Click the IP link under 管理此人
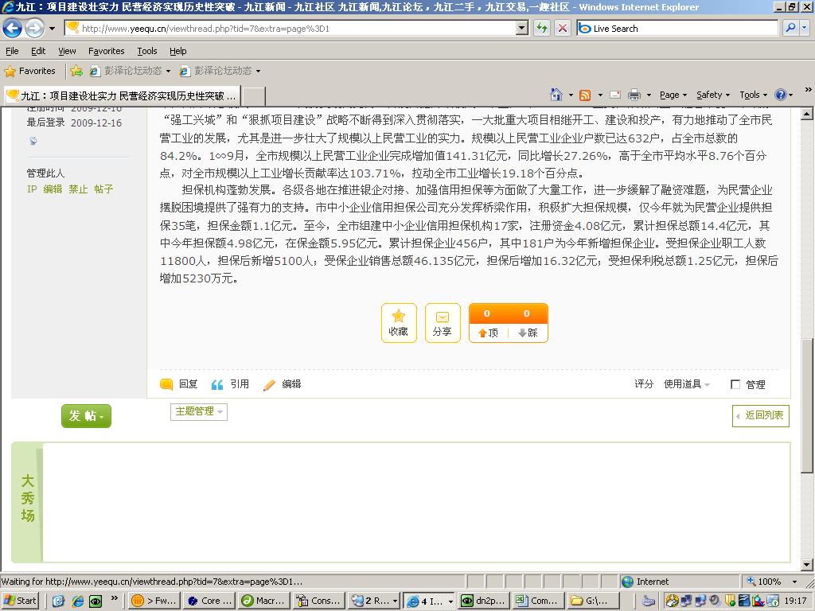Screen dimensions: 815x611 click(x=32, y=189)
